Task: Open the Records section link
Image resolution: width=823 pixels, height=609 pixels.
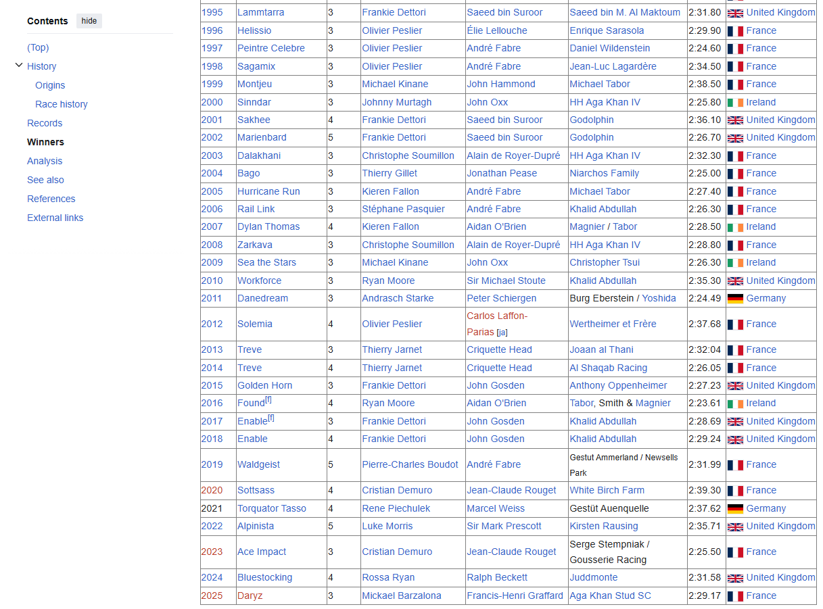Action: (x=45, y=123)
